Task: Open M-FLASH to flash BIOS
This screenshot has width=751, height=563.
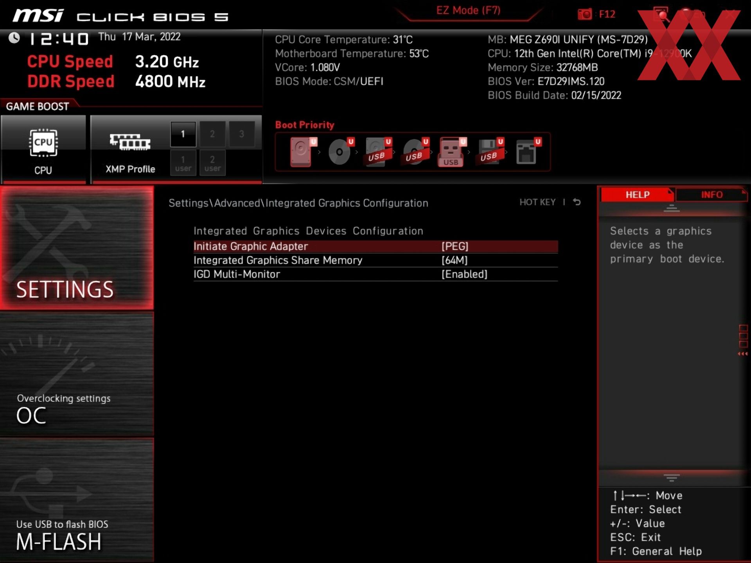Action: click(77, 500)
